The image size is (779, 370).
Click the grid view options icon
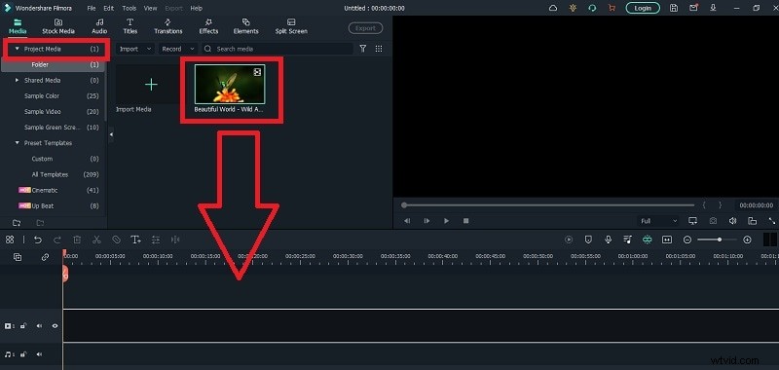click(x=379, y=49)
